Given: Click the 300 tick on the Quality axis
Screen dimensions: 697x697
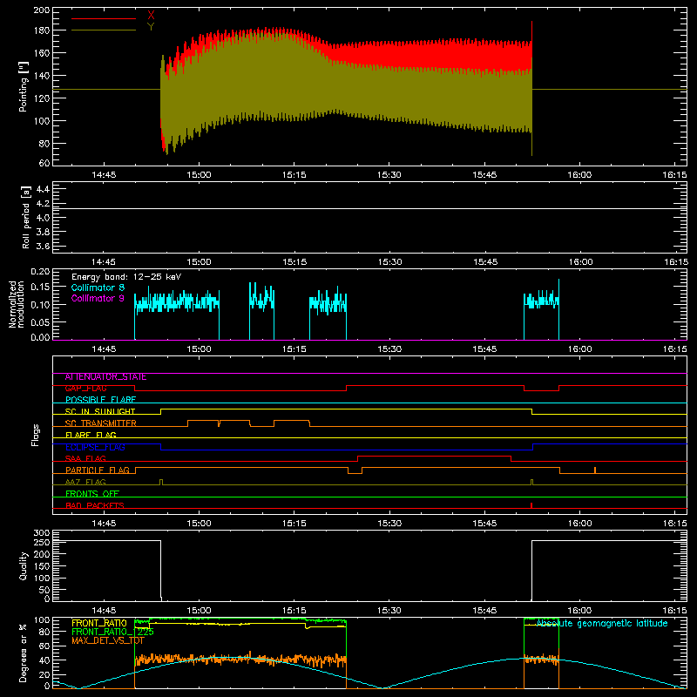Looking at the screenshot, I should pyautogui.click(x=42, y=533).
